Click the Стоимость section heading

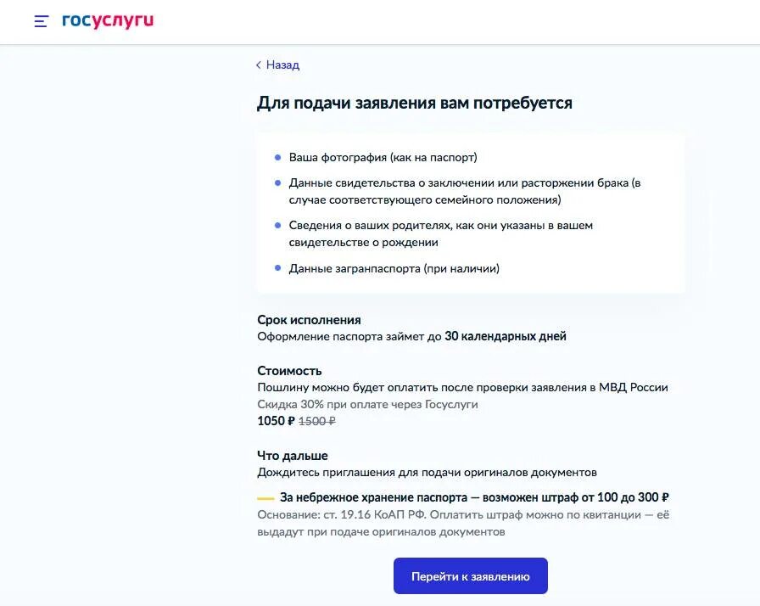289,371
